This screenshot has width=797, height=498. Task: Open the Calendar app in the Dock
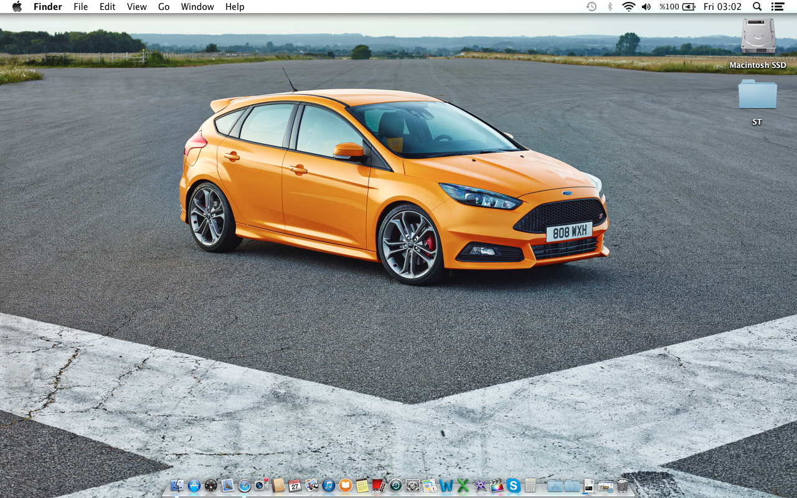pyautogui.click(x=295, y=486)
